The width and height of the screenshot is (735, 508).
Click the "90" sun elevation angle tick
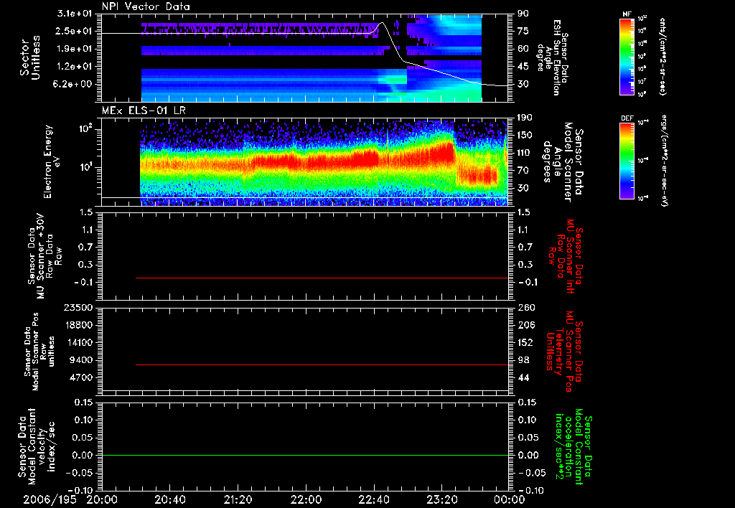point(523,14)
